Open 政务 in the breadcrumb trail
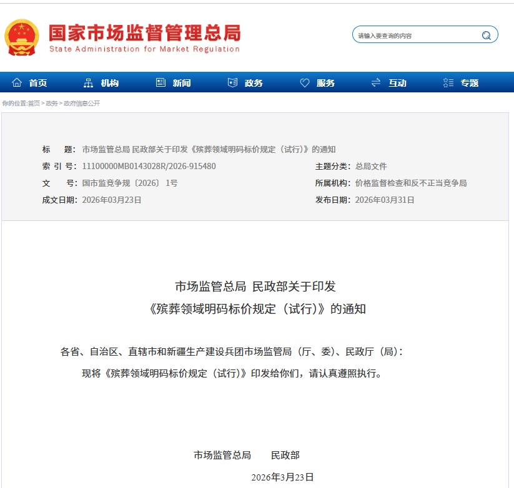Image resolution: width=514 pixels, height=488 pixels. pos(52,104)
